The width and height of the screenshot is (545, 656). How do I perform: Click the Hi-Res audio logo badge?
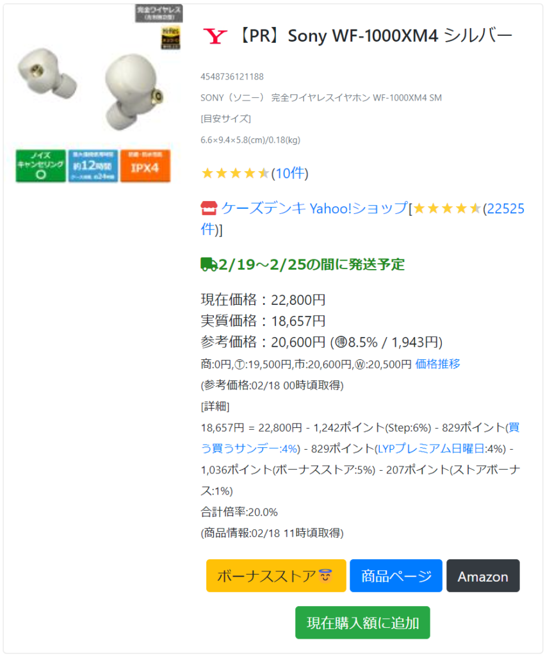click(170, 38)
